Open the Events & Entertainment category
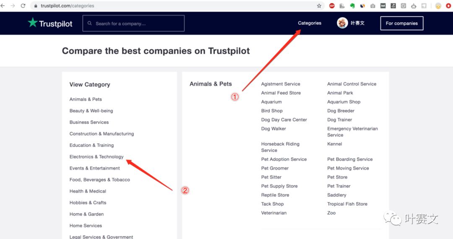Image resolution: width=453 pixels, height=239 pixels. pos(94,168)
